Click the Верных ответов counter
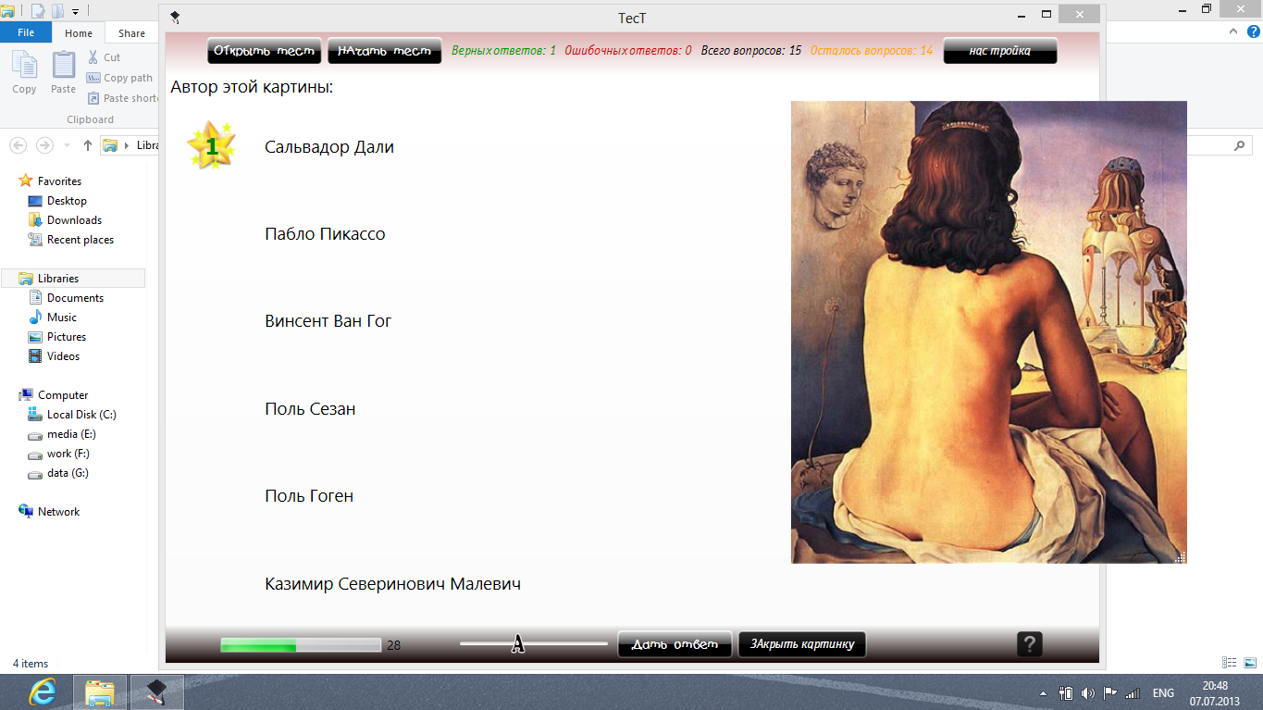 click(503, 51)
